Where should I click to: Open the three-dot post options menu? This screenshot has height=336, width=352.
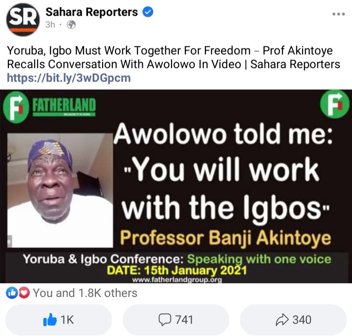click(338, 14)
